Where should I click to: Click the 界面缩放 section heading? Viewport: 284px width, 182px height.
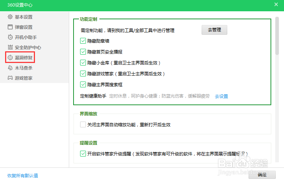coord(88,114)
